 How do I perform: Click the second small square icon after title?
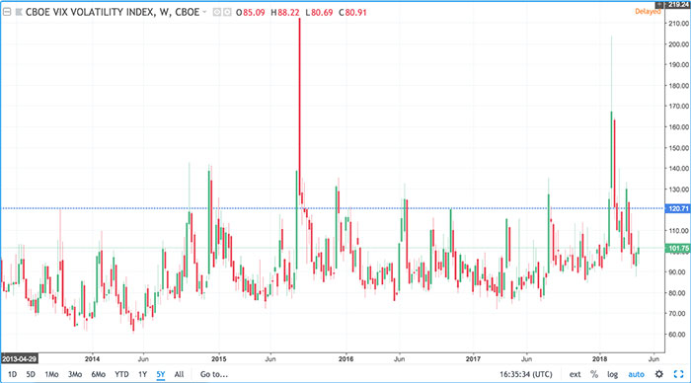[x=227, y=13]
